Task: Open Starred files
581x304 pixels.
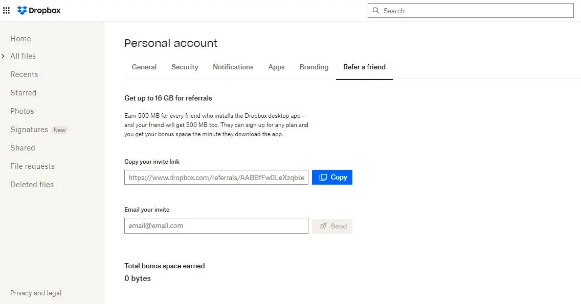Action: pos(23,93)
